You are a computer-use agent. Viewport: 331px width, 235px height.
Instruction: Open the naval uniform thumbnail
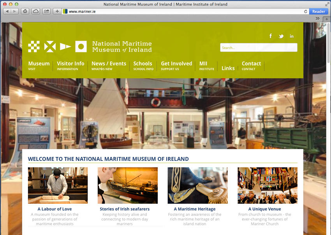(x=197, y=185)
